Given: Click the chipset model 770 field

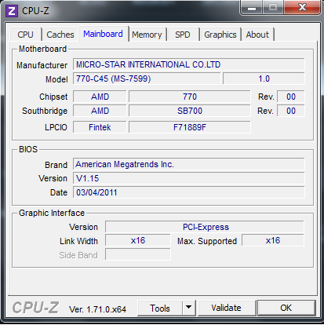Looking at the screenshot, I should [190, 97].
